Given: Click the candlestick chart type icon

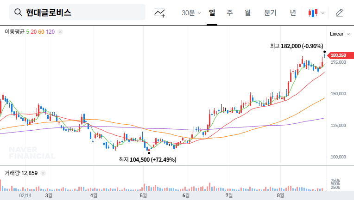Looking at the screenshot, I should point(313,13).
